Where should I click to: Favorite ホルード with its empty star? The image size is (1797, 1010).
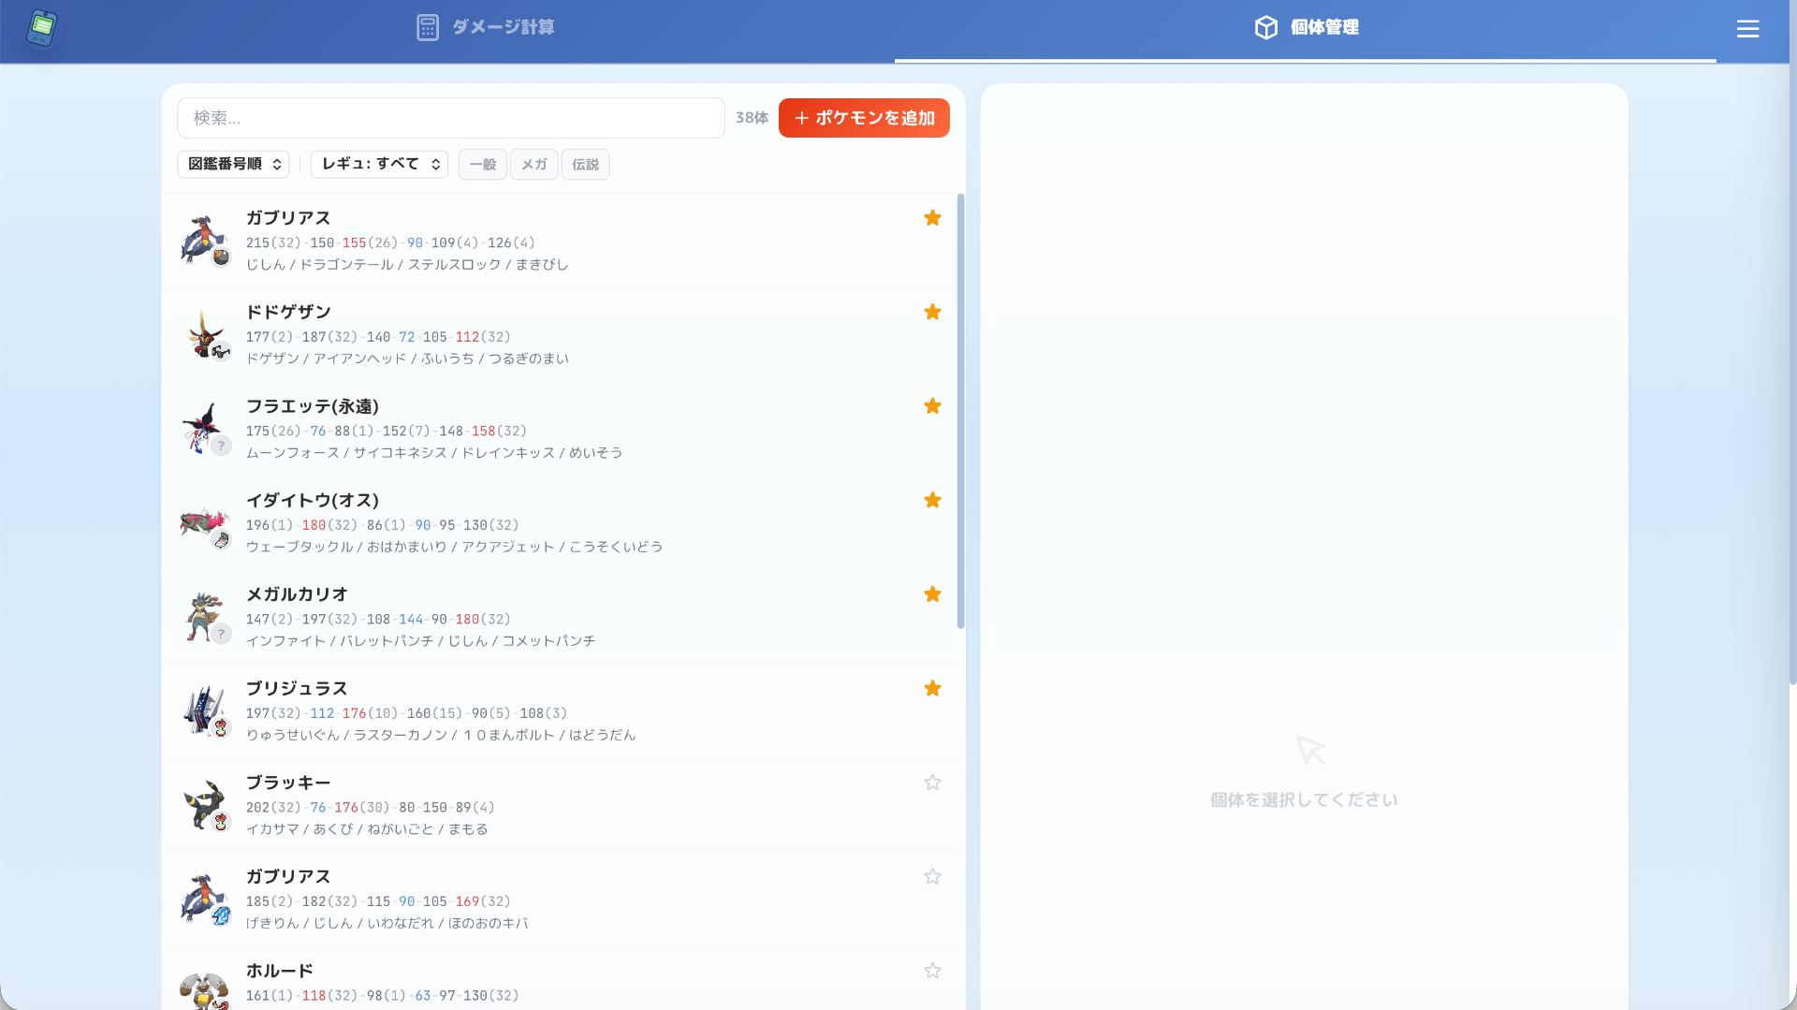coord(932,970)
